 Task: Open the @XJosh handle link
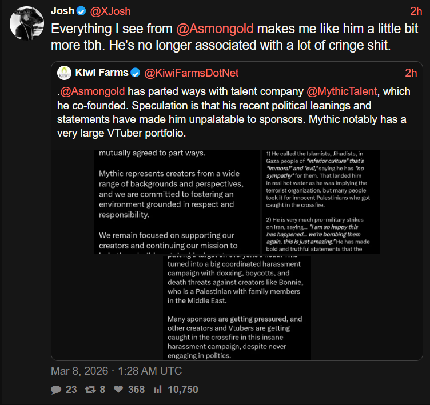pyautogui.click(x=110, y=11)
